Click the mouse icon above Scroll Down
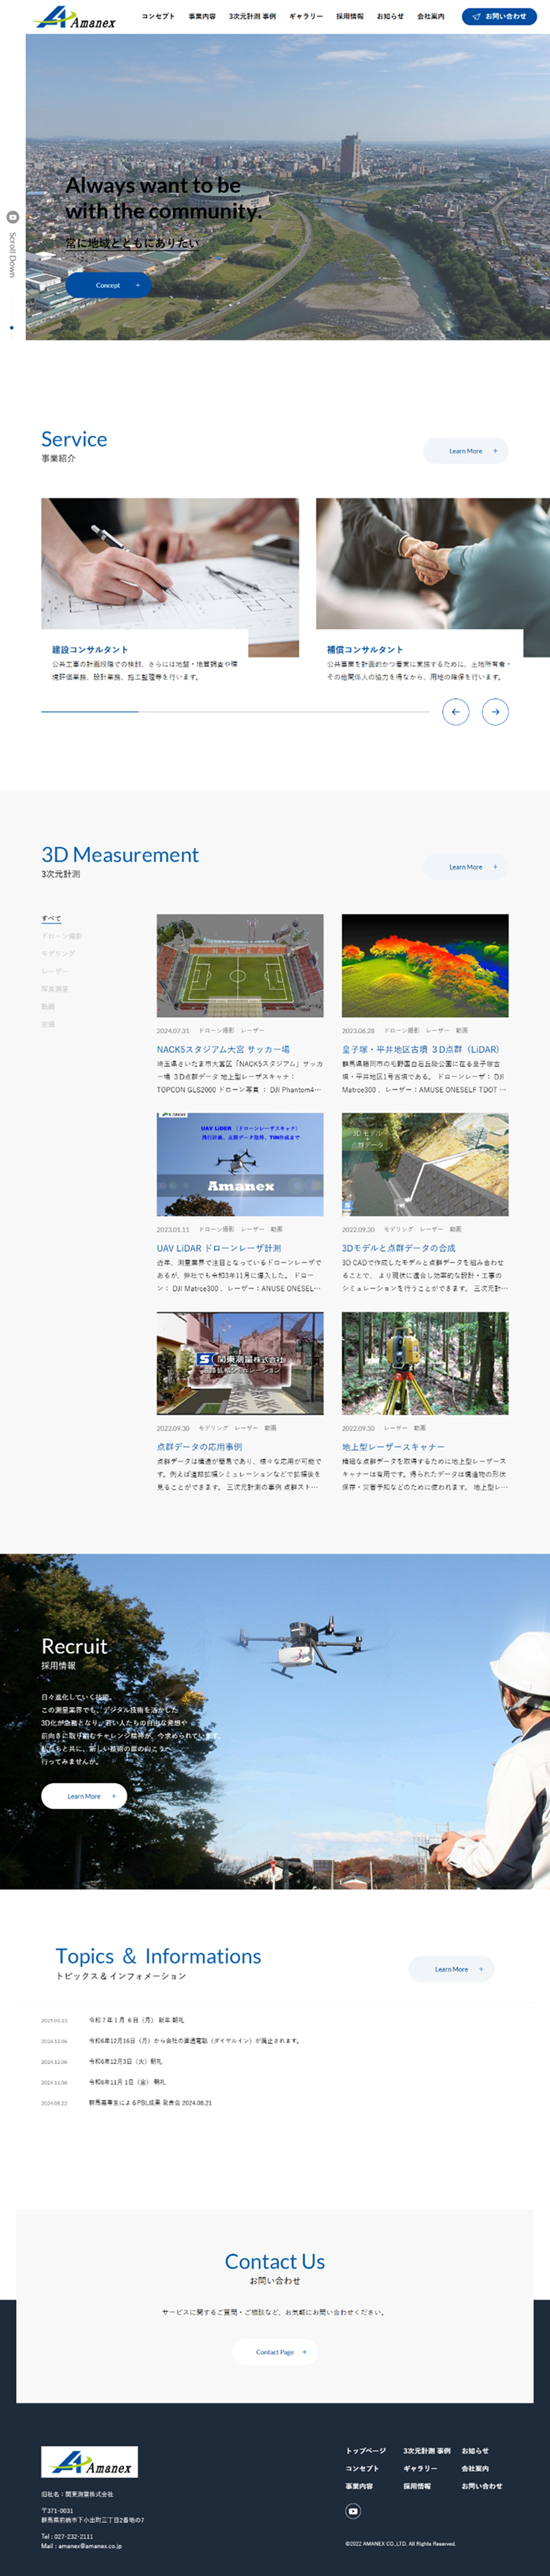 click(x=12, y=217)
